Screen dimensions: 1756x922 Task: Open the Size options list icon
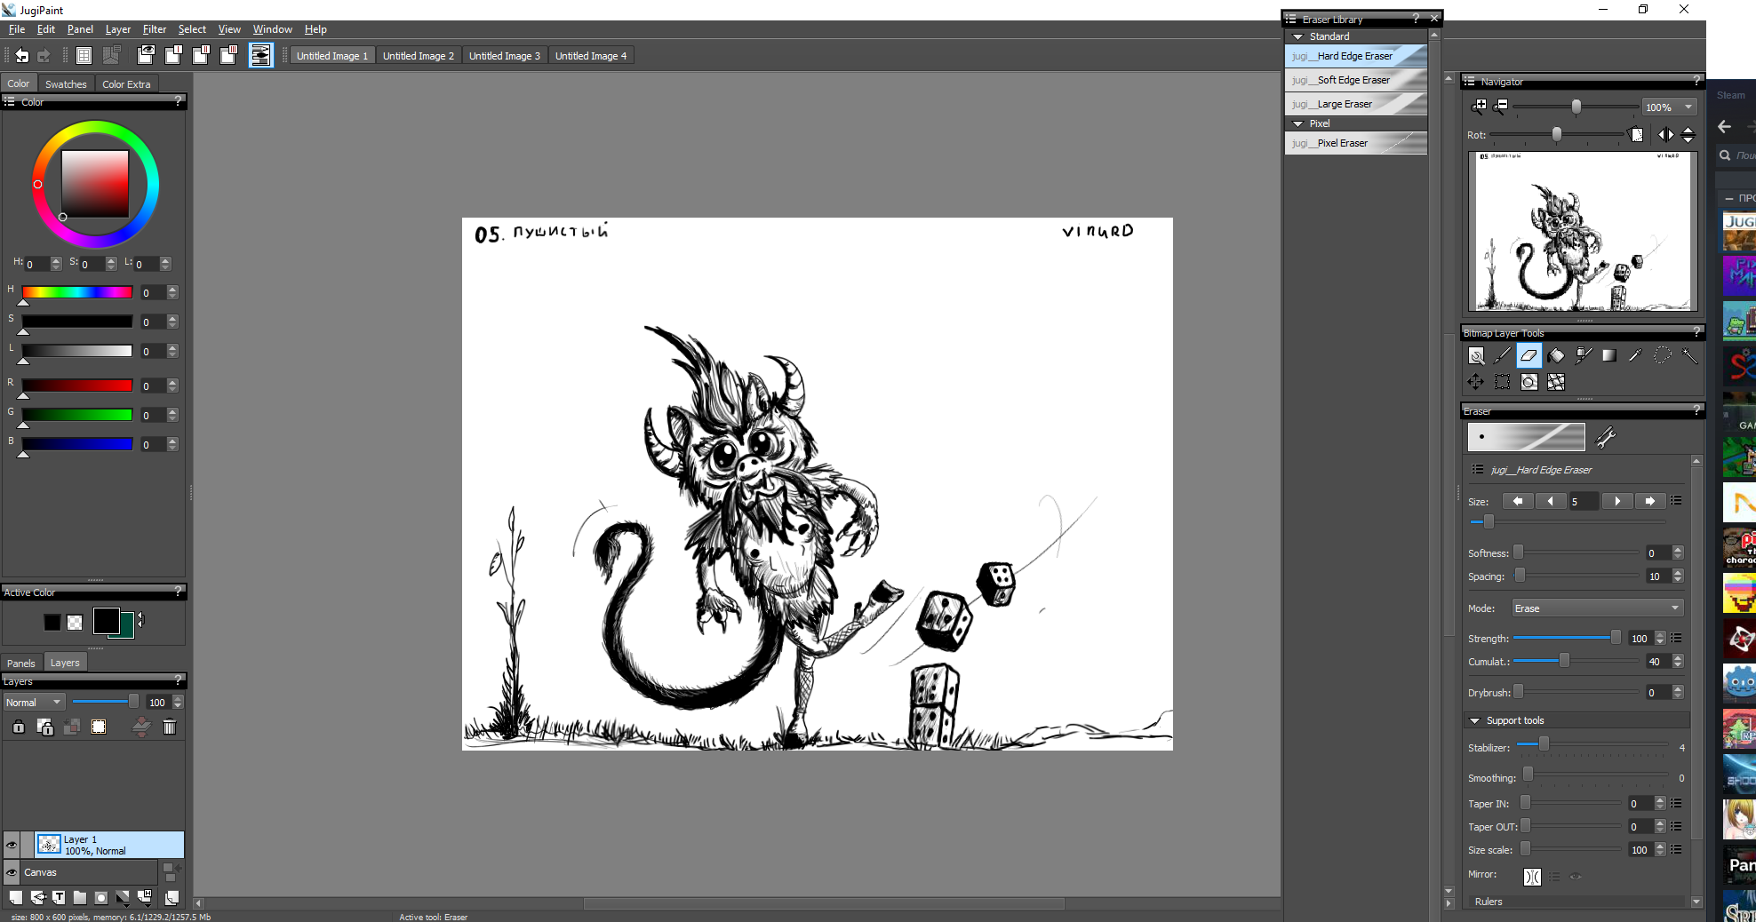[x=1676, y=501]
